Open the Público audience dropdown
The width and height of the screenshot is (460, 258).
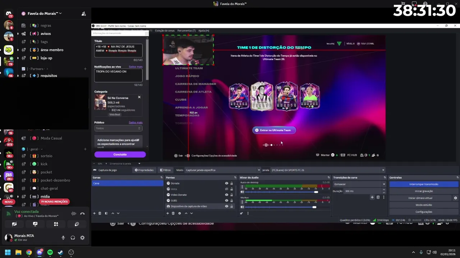point(118,128)
